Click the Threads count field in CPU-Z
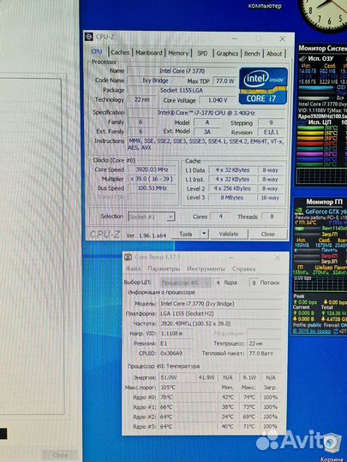This screenshot has width=347, height=462. click(x=272, y=216)
